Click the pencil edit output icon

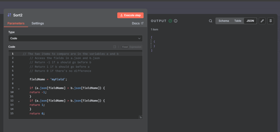click(262, 21)
